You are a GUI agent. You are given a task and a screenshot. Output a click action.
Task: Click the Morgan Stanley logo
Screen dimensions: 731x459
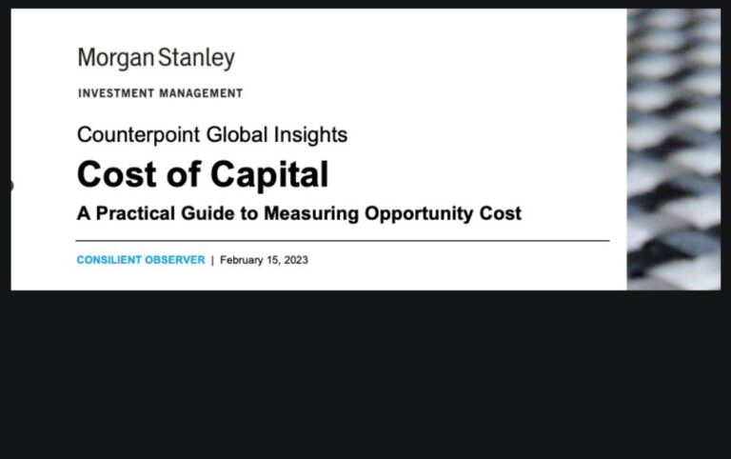coord(156,59)
